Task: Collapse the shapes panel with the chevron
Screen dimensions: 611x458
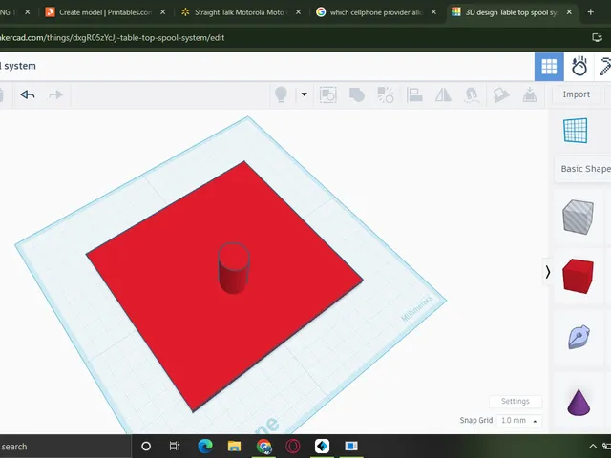Action: pyautogui.click(x=548, y=272)
